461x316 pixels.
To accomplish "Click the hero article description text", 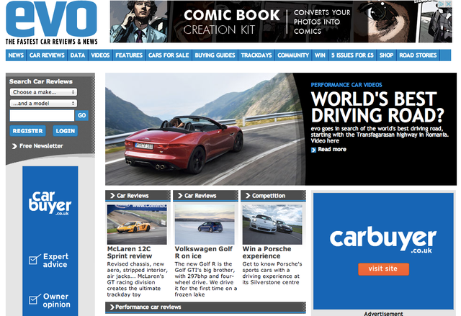I will [x=380, y=135].
